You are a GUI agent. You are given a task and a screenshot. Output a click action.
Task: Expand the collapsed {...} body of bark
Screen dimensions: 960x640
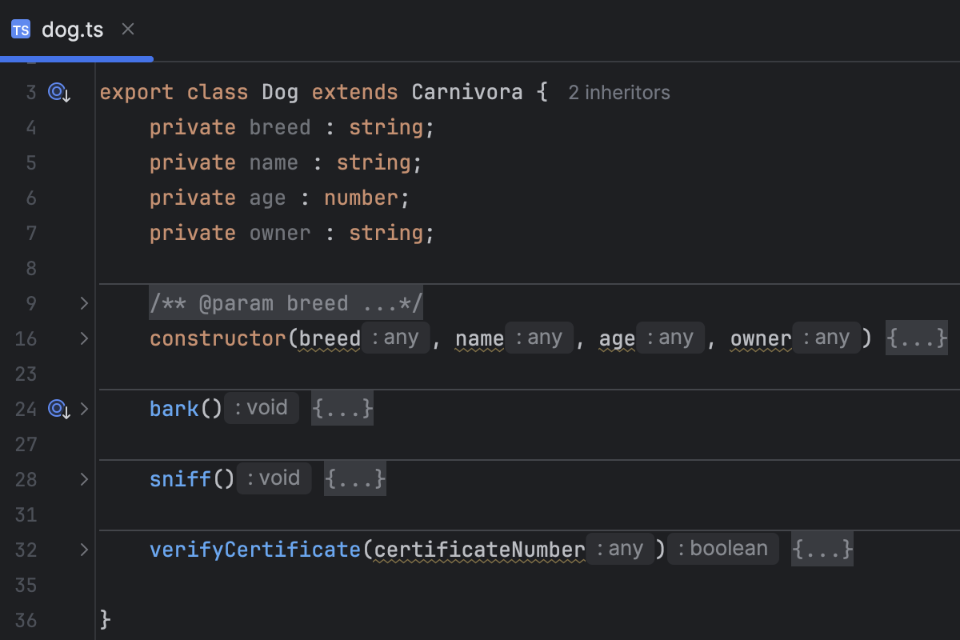click(342, 408)
